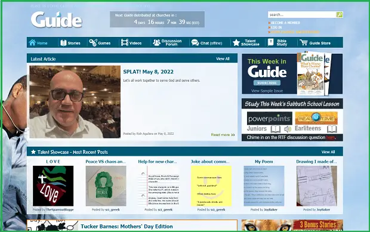Image resolution: width=370 pixels, height=232 pixels.
Task: Click the Games joystick icon
Action: [93, 43]
